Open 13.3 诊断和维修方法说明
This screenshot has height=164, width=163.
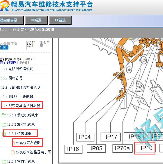click(x=21, y=87)
